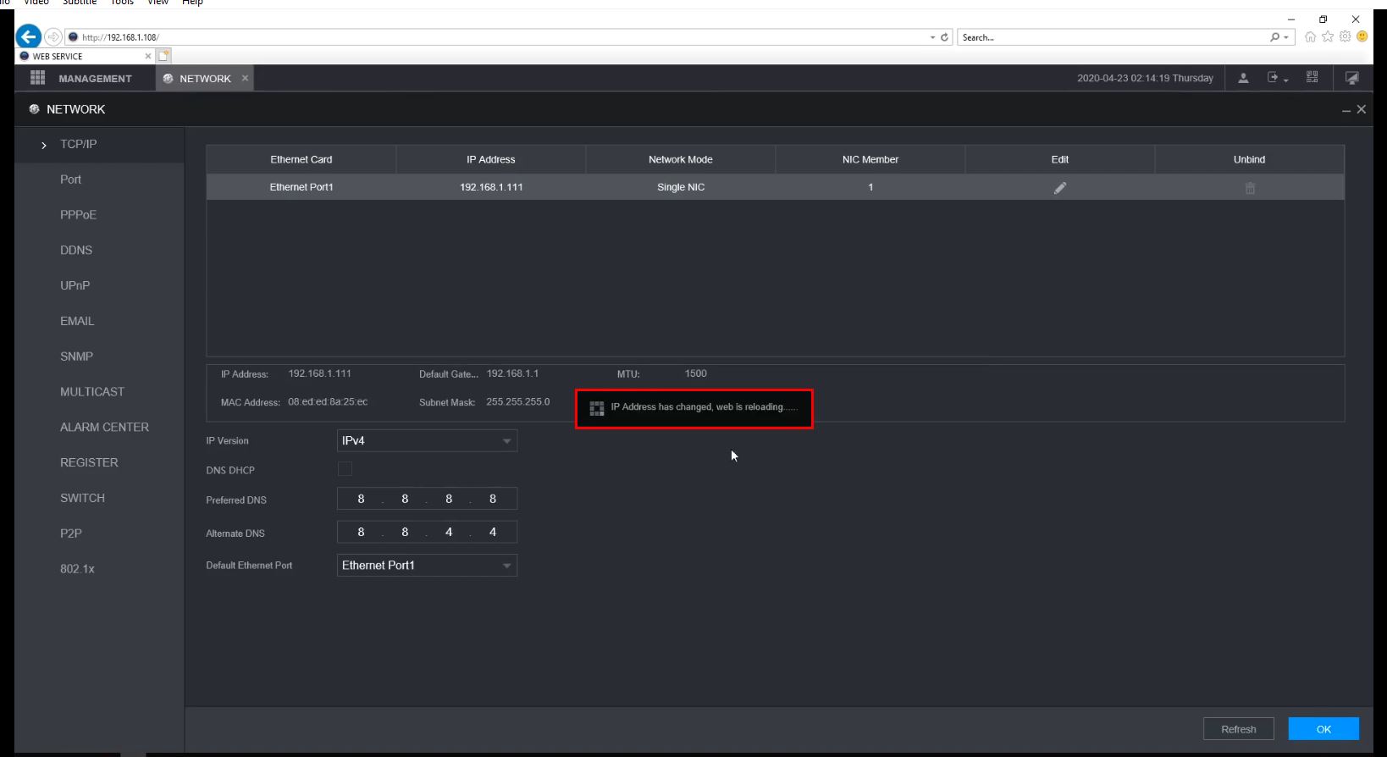The height and width of the screenshot is (757, 1387).
Task: Select the WEB SERVICE browser tab
Action: pos(85,56)
